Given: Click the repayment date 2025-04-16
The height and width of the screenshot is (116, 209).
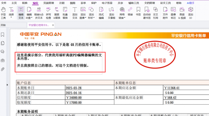Looking at the screenshot, I should click(x=73, y=93).
